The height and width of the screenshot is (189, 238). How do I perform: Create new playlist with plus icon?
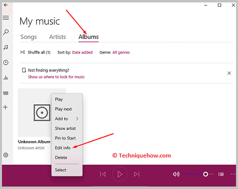5,107
